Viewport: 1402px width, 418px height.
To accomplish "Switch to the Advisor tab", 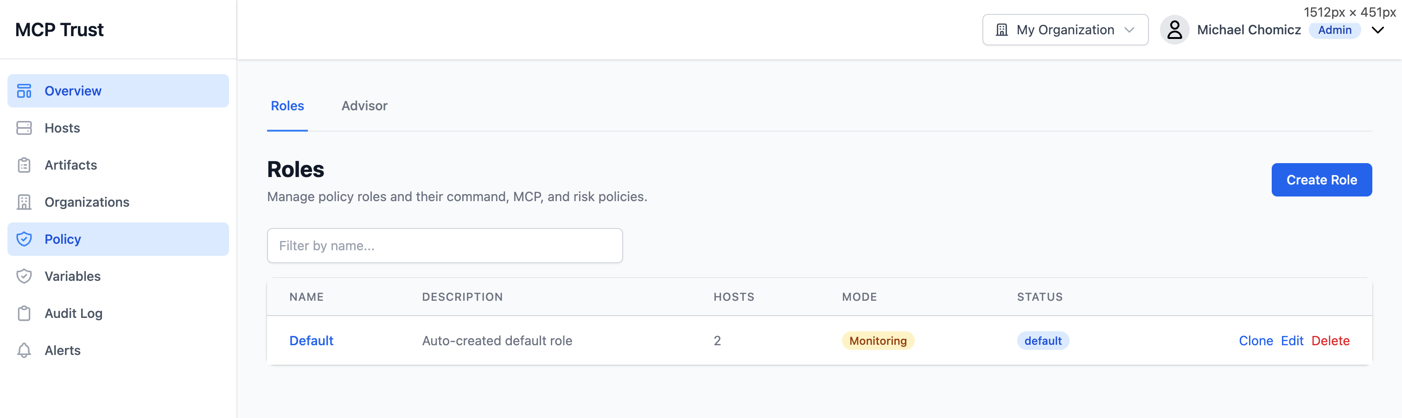I will 364,106.
